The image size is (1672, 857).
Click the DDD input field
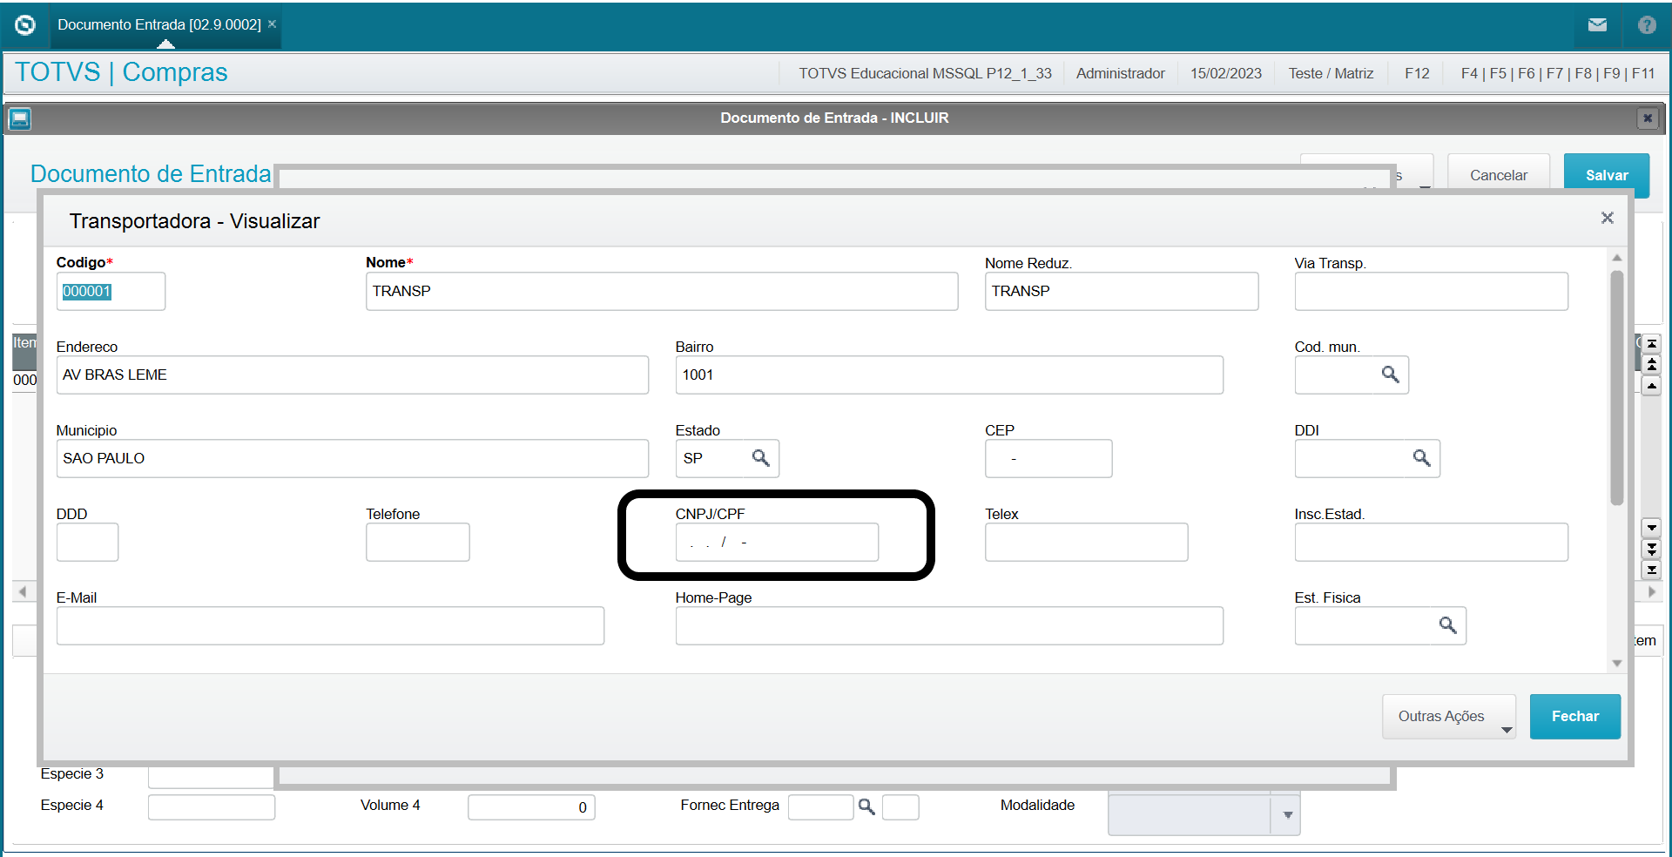pos(87,542)
